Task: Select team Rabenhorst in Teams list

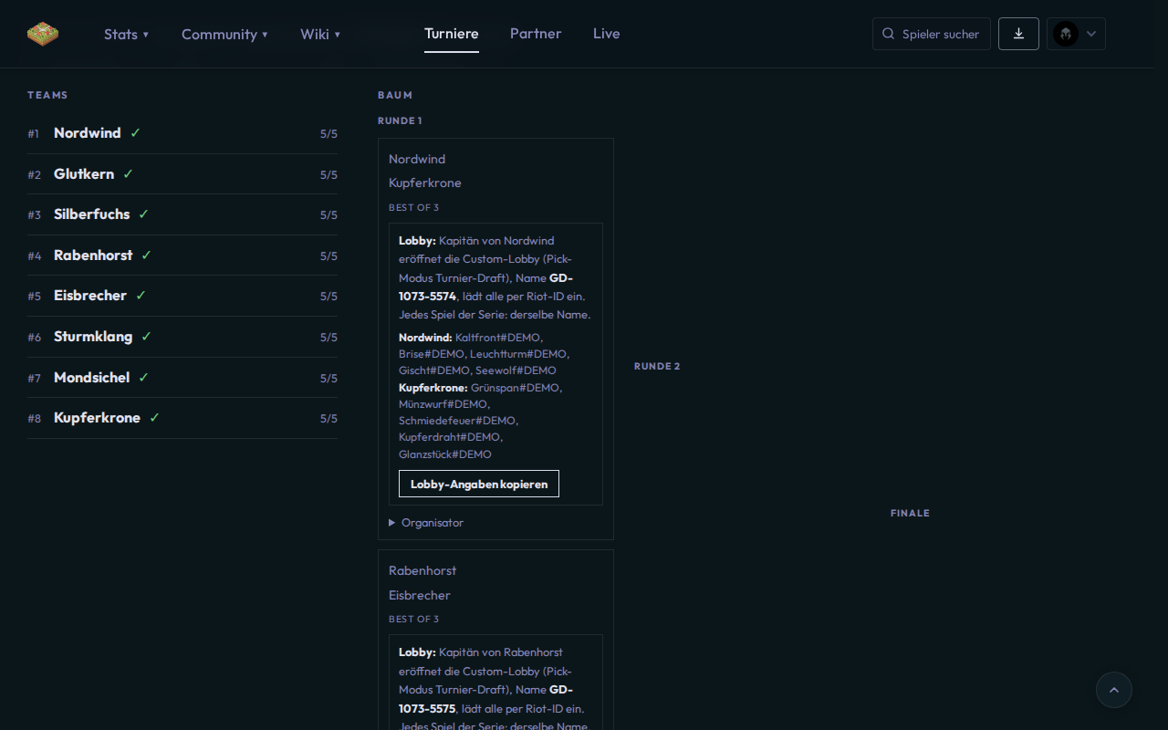Action: tap(182, 255)
